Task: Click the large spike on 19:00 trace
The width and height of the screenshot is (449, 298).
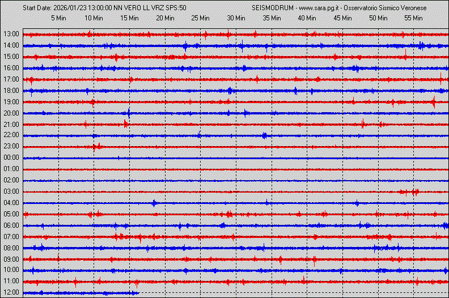Action: point(433,102)
